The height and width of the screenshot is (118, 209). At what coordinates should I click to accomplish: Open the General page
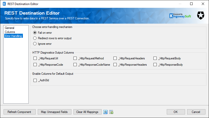pos(10,28)
